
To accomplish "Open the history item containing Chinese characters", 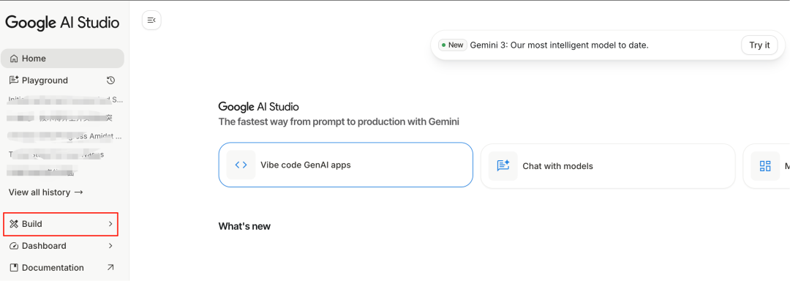I will coord(61,119).
